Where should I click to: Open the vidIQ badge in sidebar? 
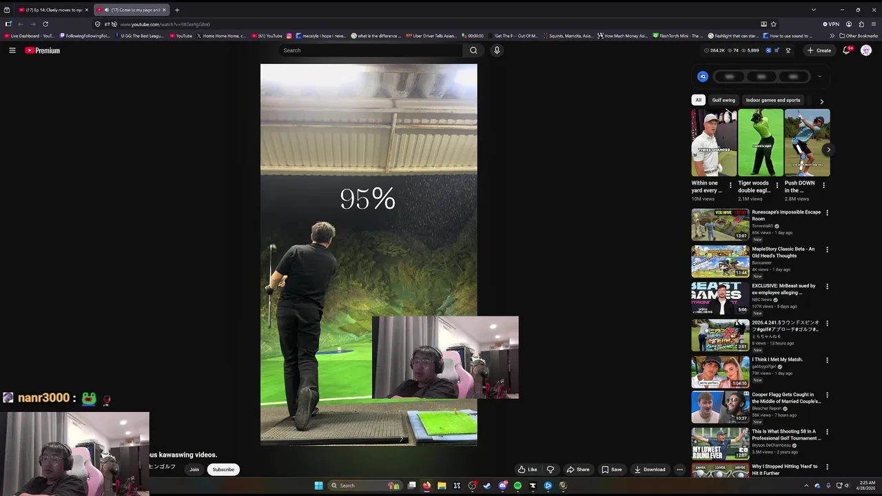702,76
